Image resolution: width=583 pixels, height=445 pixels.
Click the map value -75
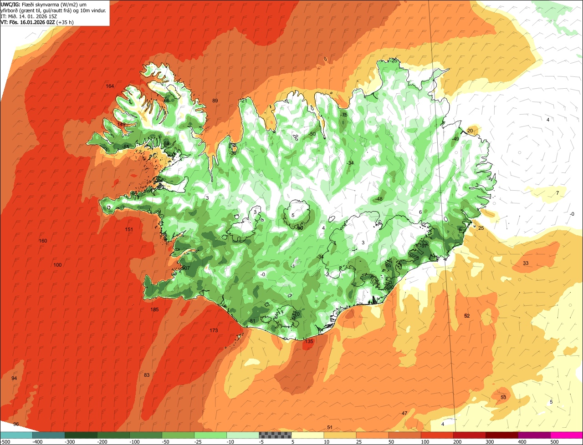point(344,115)
